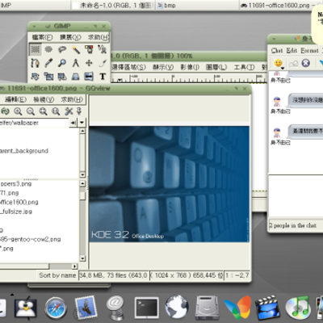Open the Format menu in chat window
The height and width of the screenshot is (323, 323).
pyautogui.click(x=309, y=50)
